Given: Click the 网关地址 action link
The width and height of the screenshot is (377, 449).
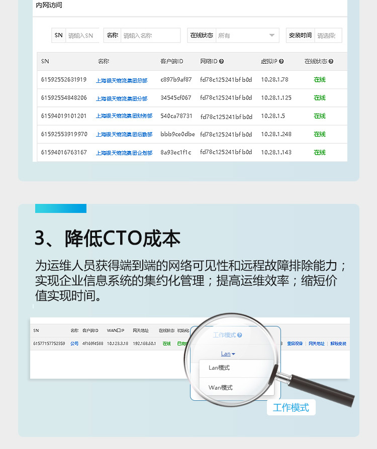Looking at the screenshot, I should pyautogui.click(x=316, y=344).
